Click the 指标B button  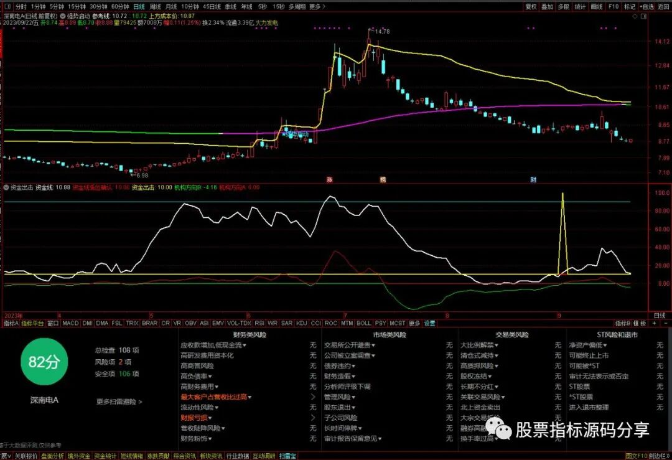click(623, 323)
